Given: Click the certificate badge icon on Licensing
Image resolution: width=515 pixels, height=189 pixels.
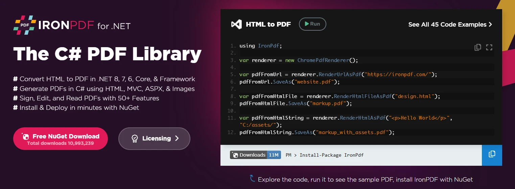Looking at the screenshot, I should 135,138.
